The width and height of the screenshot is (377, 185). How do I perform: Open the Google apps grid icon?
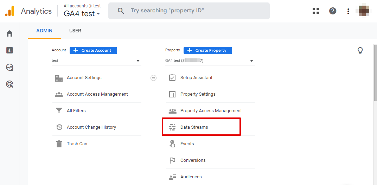[x=316, y=11]
